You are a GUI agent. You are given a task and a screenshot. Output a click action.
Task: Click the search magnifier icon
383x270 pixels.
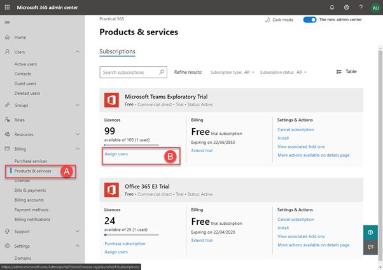(162, 72)
